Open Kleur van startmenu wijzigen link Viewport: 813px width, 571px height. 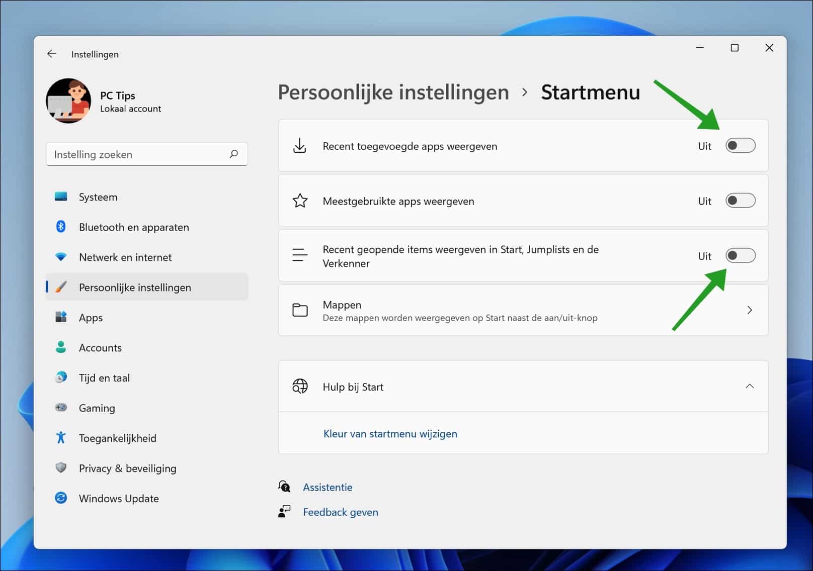(x=390, y=434)
